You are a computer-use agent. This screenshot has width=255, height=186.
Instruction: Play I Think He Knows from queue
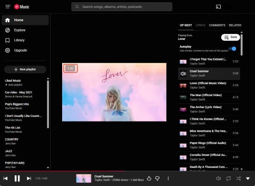pyautogui.click(x=209, y=122)
